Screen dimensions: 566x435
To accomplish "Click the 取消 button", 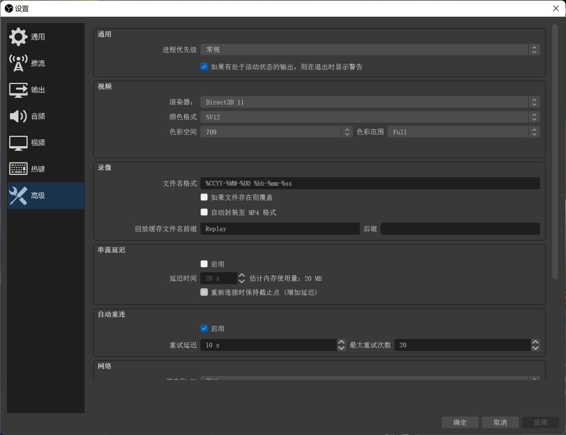I will [x=500, y=422].
